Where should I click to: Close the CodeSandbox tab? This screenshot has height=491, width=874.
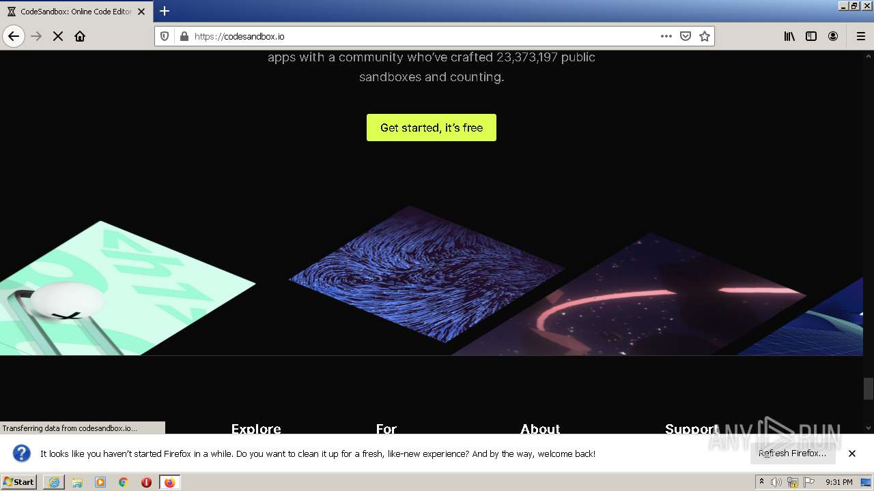[141, 12]
